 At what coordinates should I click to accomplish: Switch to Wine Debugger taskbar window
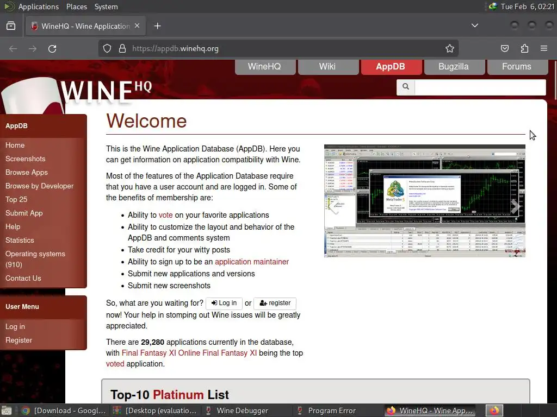coord(246,410)
